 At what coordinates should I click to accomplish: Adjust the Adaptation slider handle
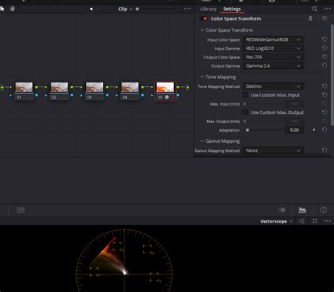[247, 130]
